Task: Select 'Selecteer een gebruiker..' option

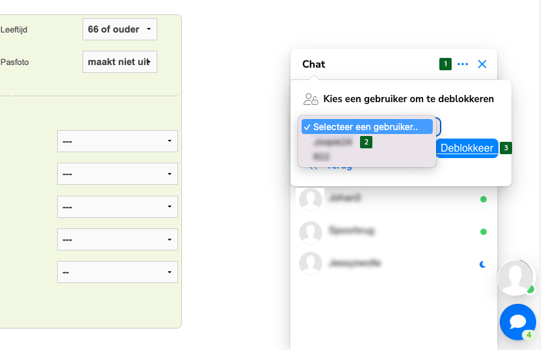Action: 367,127
